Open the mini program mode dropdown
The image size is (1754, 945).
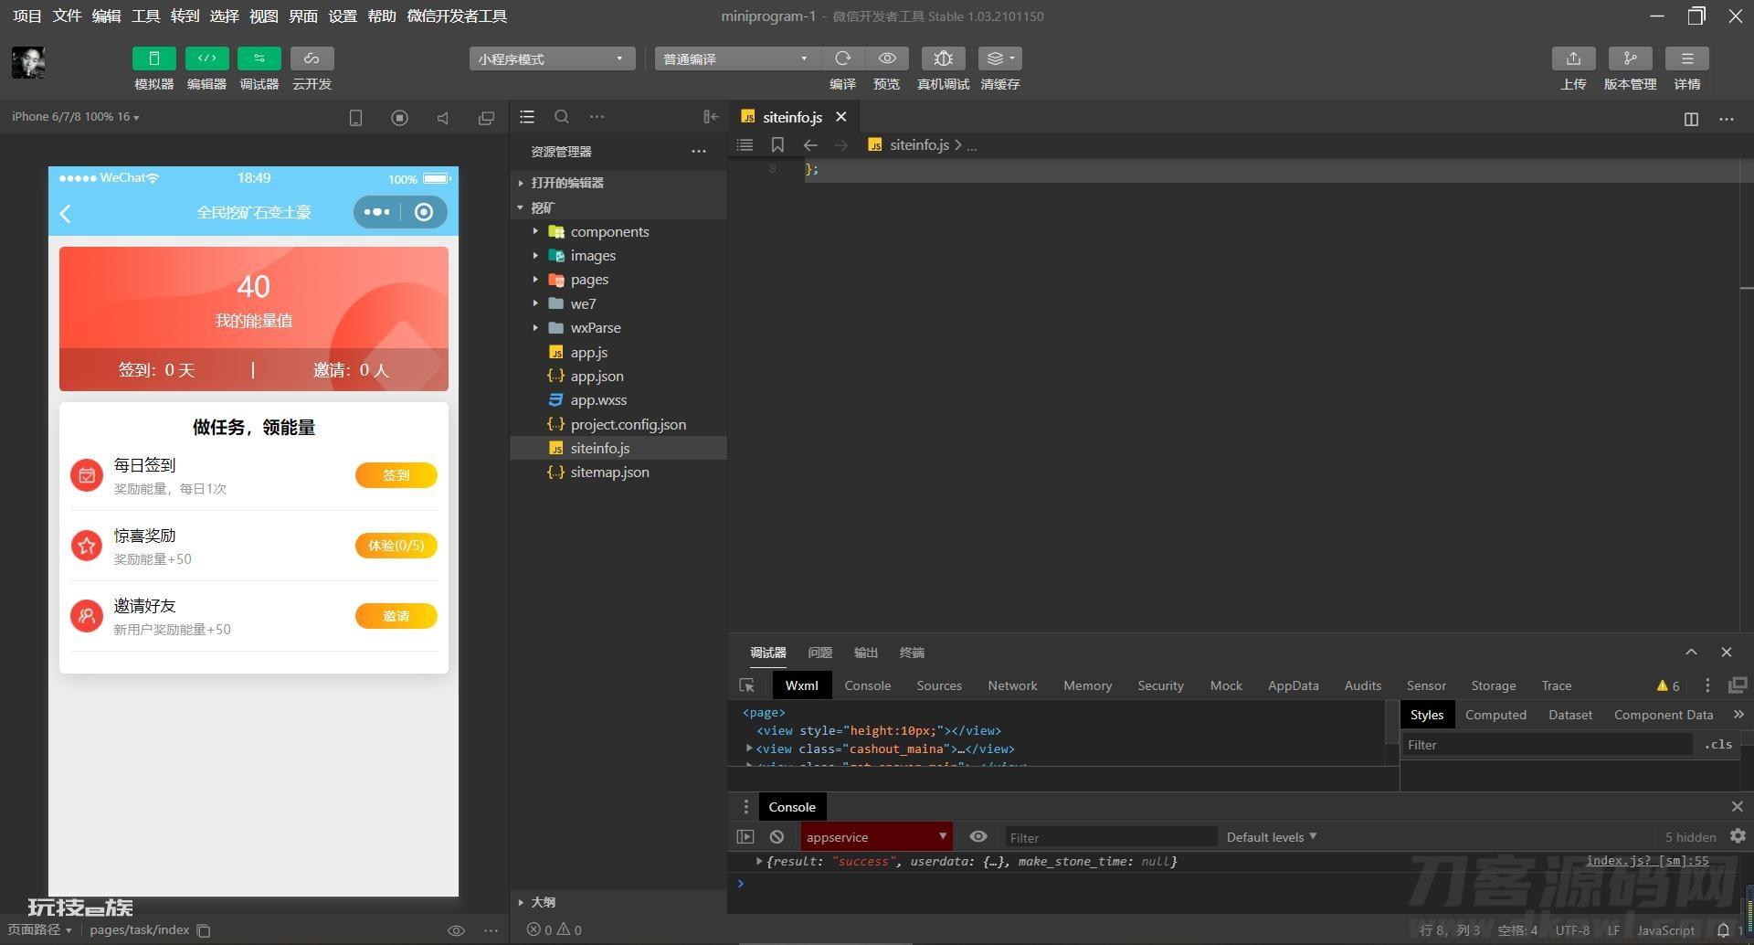[x=552, y=58]
